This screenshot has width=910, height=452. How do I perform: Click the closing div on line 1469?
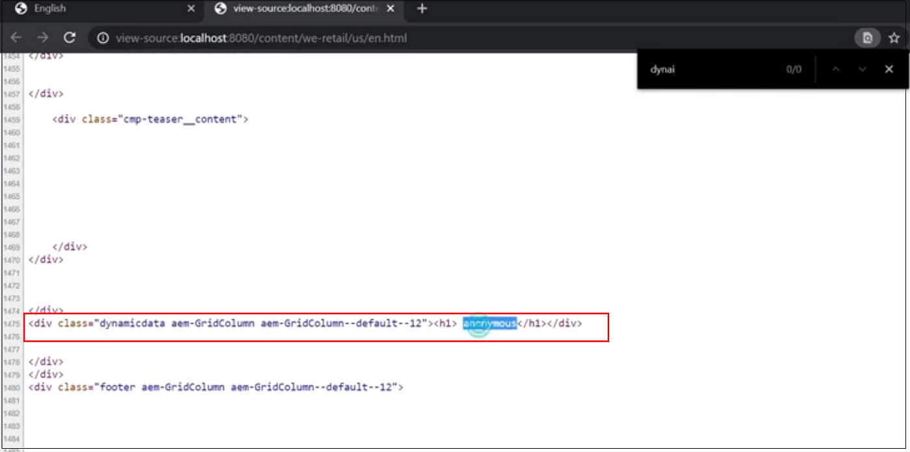[70, 247]
